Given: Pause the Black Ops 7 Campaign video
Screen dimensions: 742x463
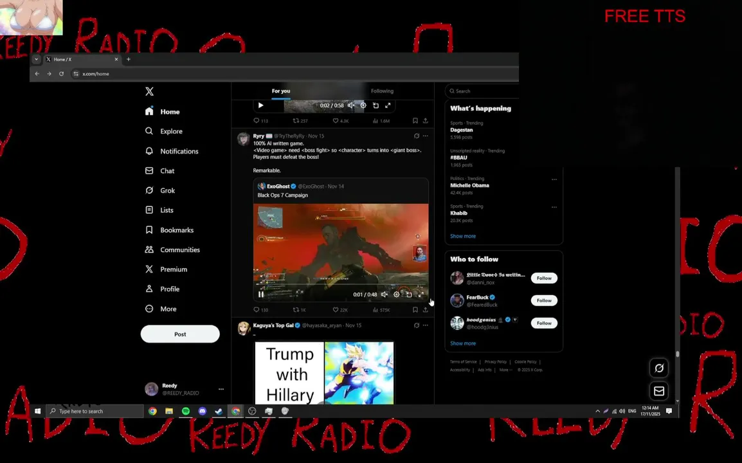Looking at the screenshot, I should (261, 294).
